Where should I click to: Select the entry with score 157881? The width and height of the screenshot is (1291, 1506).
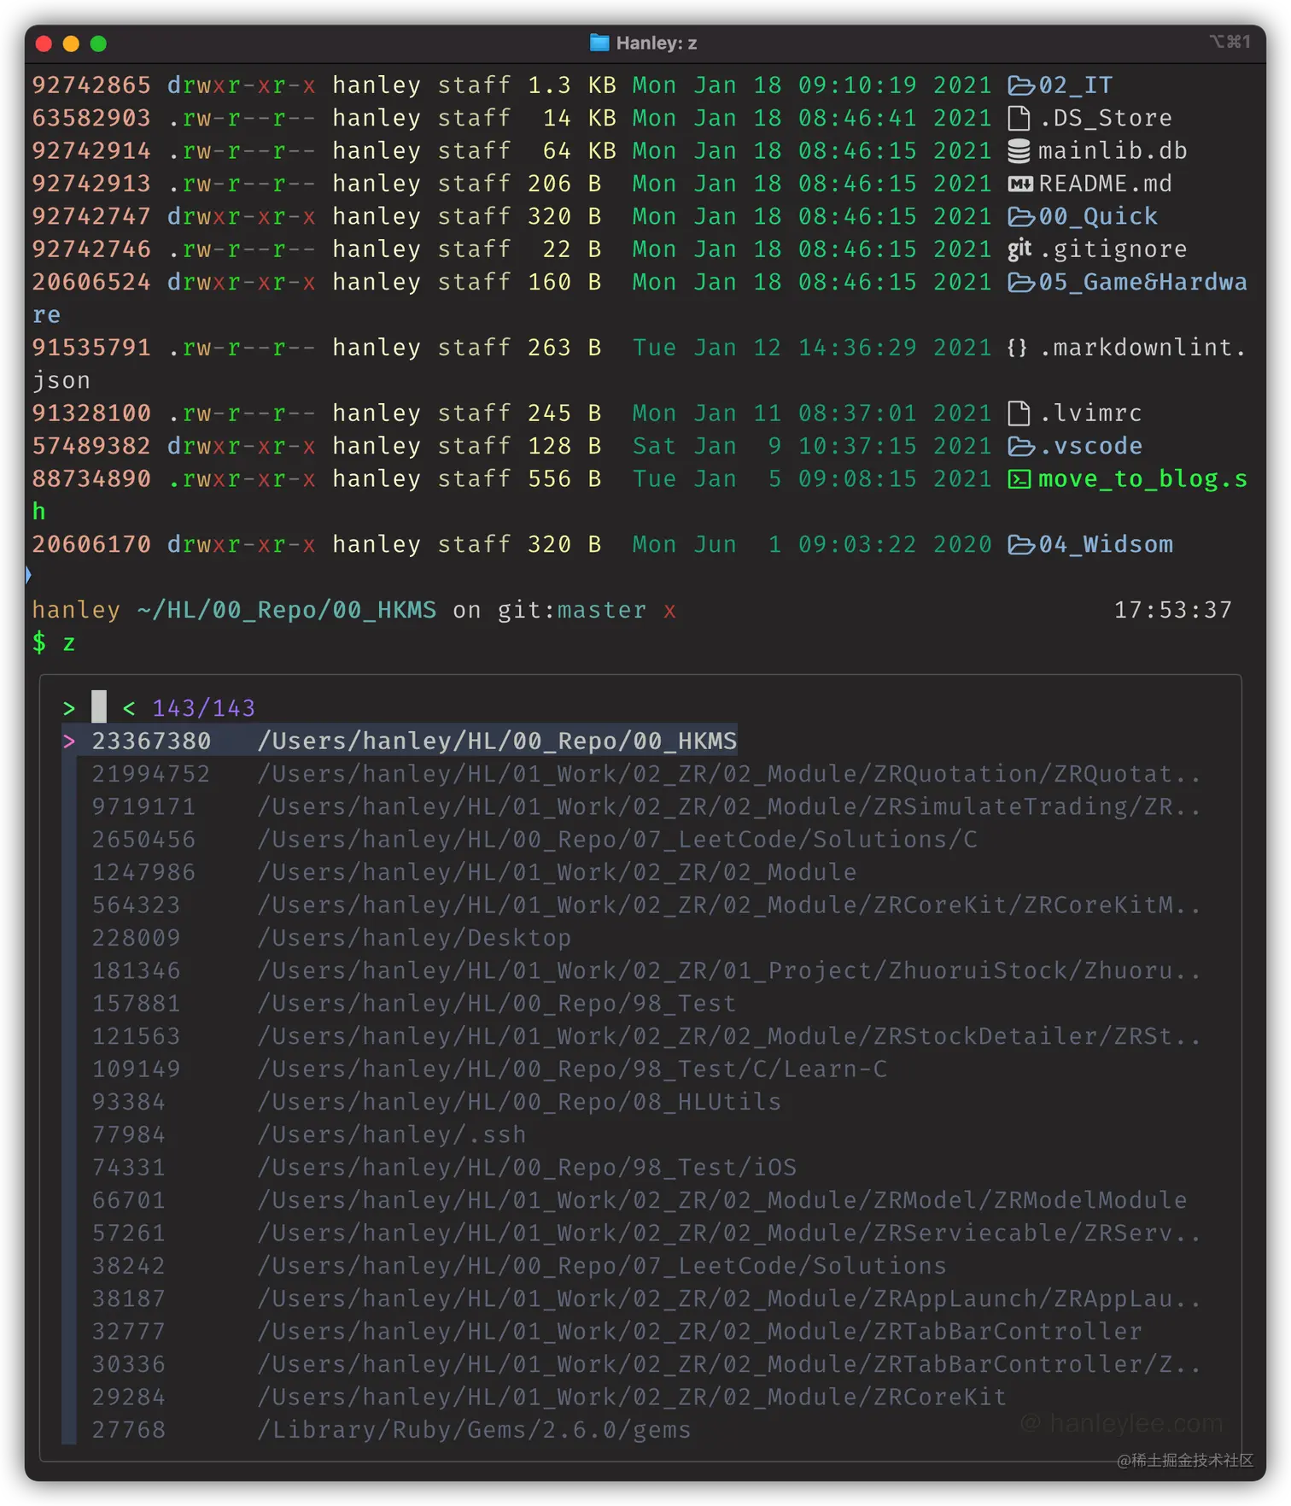(x=414, y=1004)
